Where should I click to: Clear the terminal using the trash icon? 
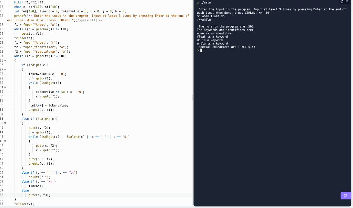(347, 2)
